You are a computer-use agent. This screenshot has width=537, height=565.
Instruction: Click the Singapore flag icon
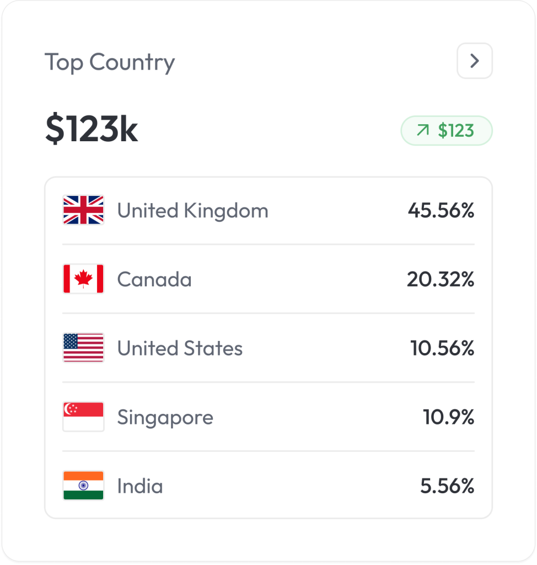coord(83,417)
